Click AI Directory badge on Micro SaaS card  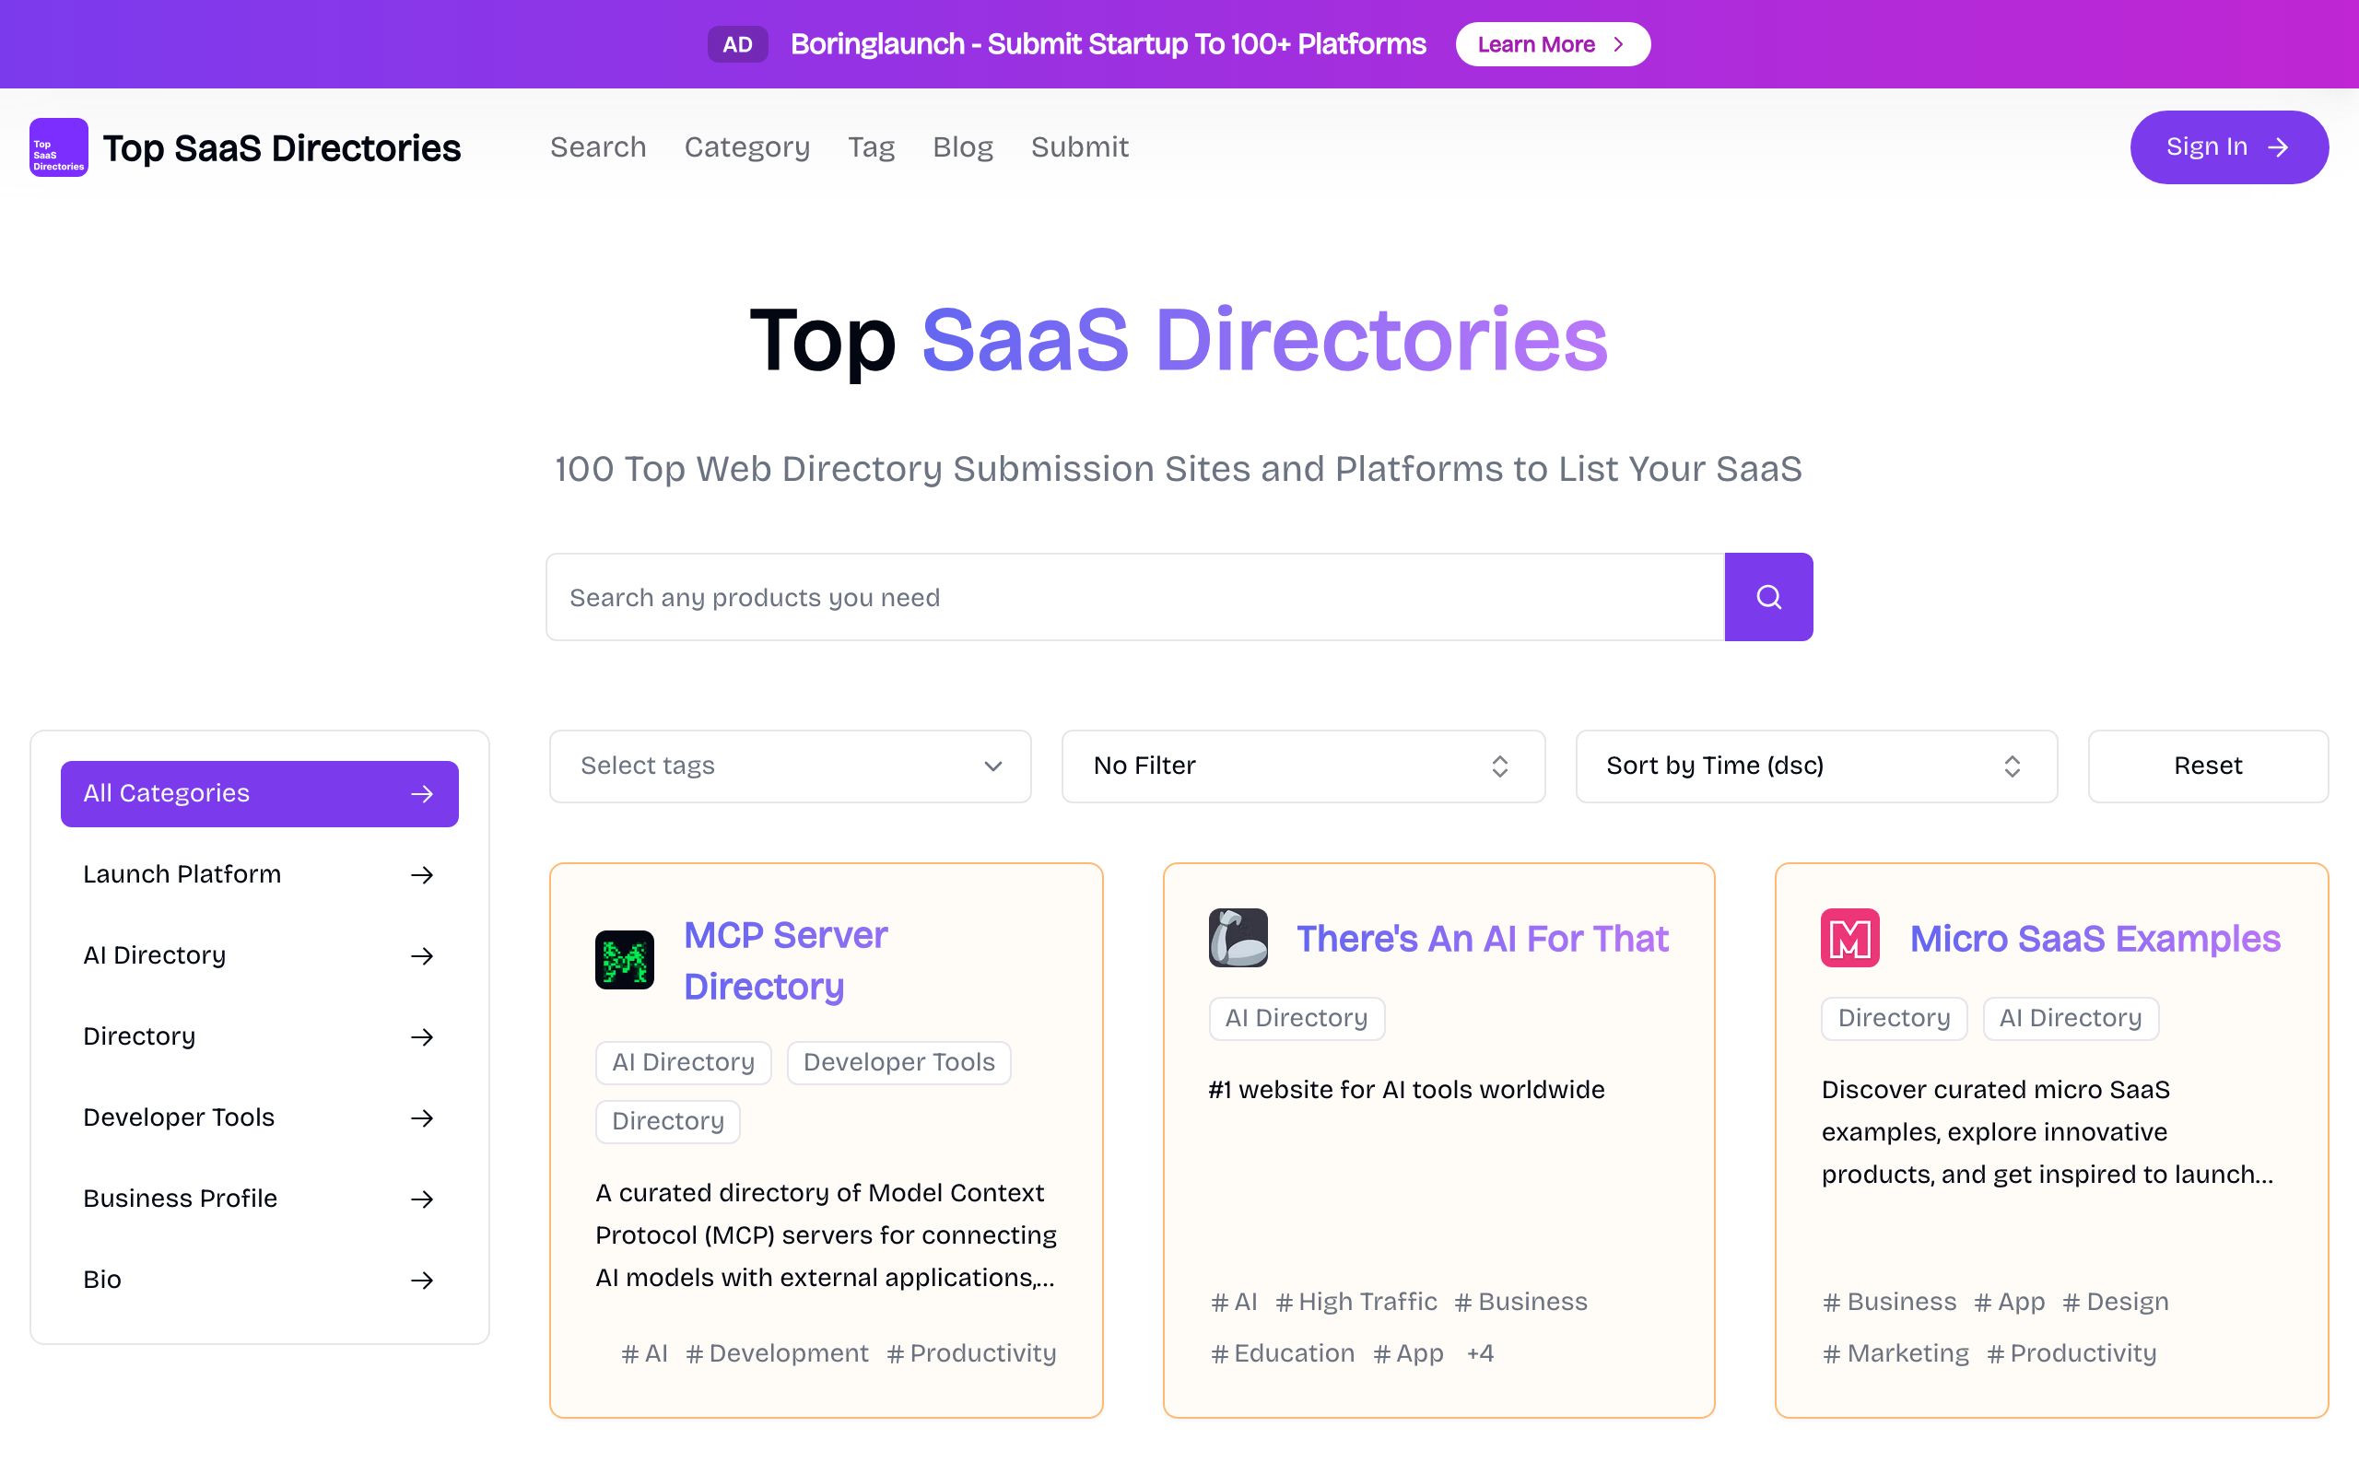(x=2071, y=1019)
